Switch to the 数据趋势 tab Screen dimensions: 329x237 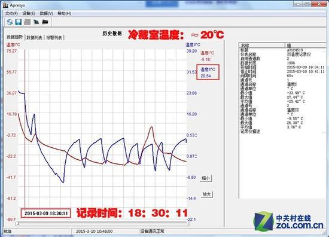pos(14,37)
